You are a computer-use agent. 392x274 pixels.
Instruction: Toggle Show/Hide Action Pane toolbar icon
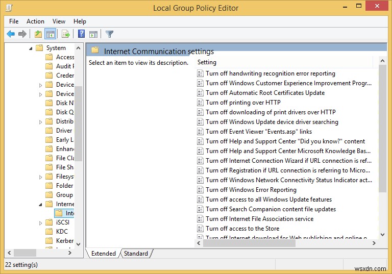[x=93, y=34]
